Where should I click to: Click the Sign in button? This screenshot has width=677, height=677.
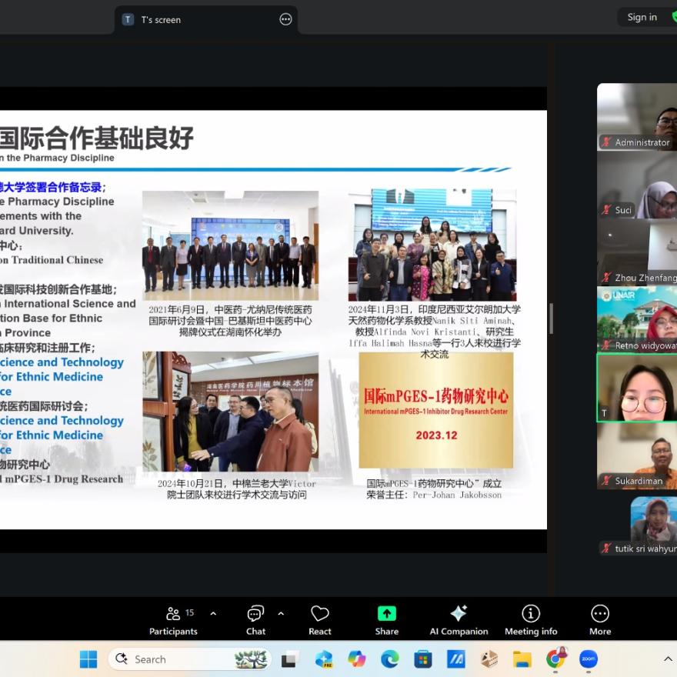(642, 17)
